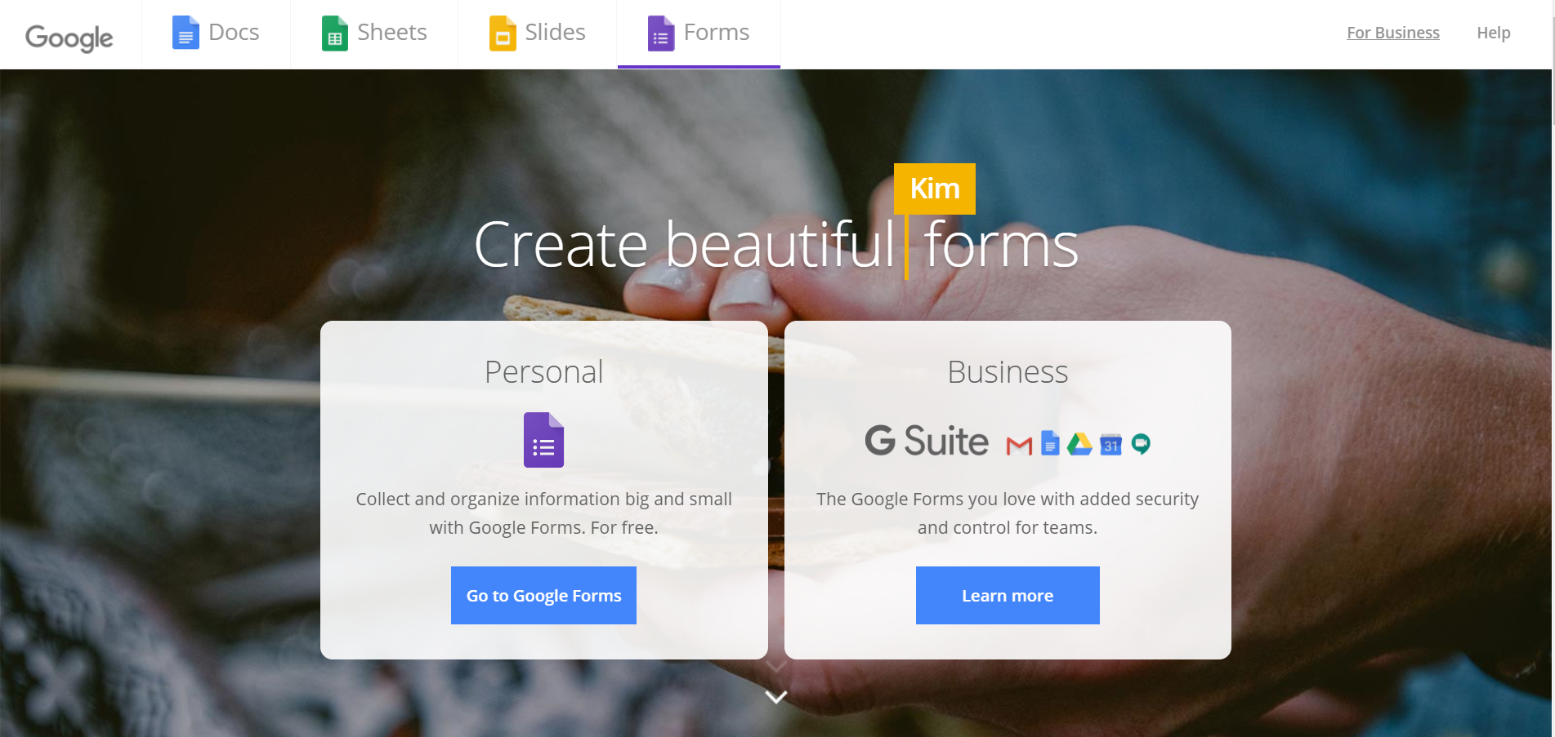Open the Sheets tab label
The width and height of the screenshot is (1555, 737).
(392, 33)
